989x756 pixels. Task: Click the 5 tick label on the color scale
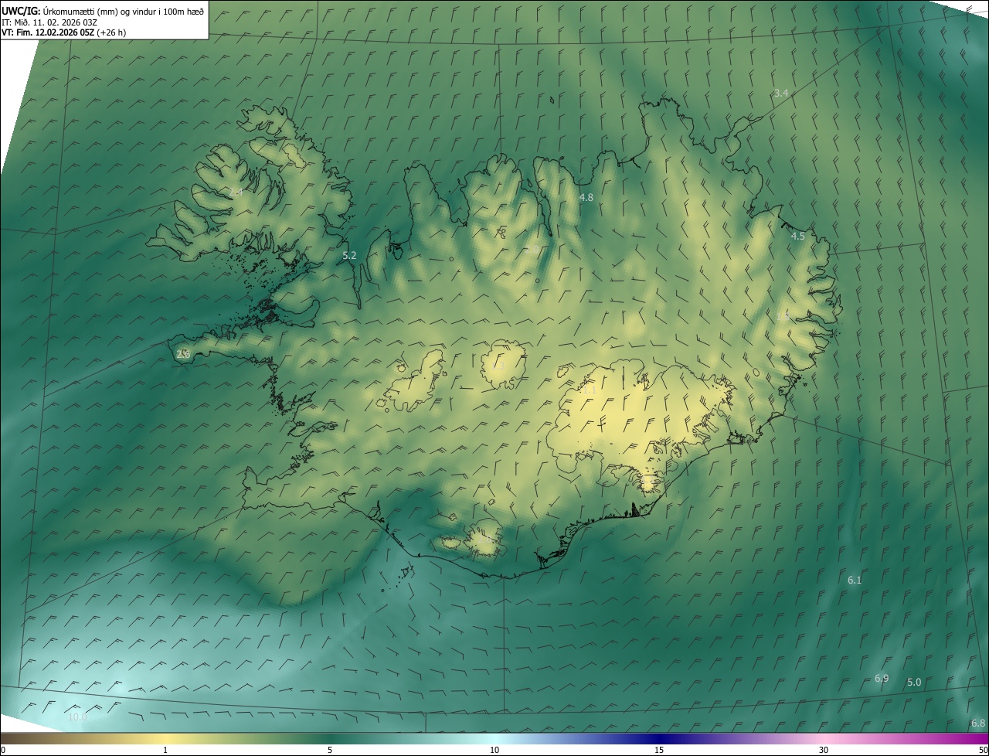pyautogui.click(x=330, y=750)
